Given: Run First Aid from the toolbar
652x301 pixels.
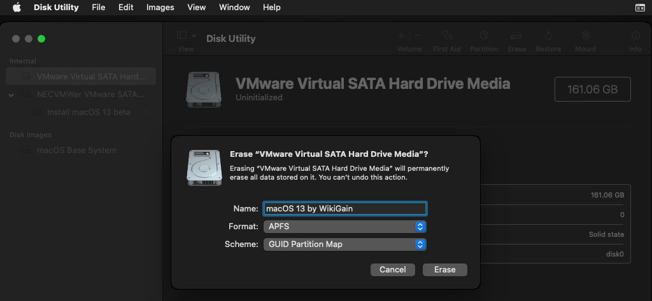Looking at the screenshot, I should coord(446,36).
